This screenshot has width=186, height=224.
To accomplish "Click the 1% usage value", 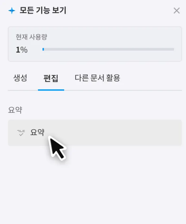I will point(21,50).
